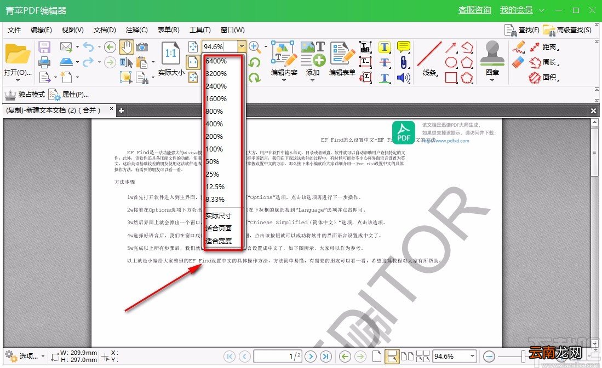This screenshot has height=368, width=602.
Task: Click the 距离 distance measurement tool
Action: click(543, 47)
